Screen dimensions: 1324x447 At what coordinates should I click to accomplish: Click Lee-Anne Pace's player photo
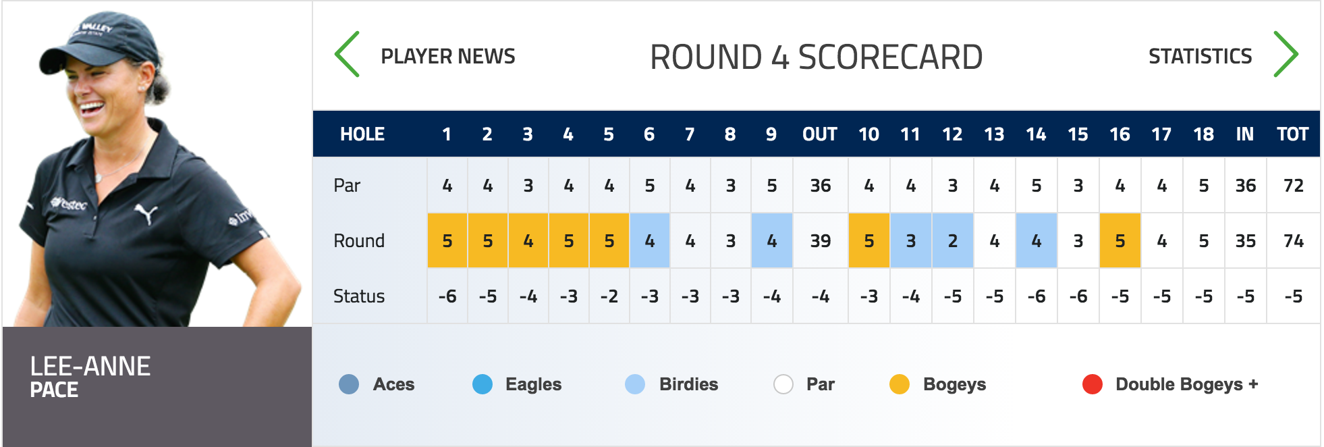(x=157, y=165)
